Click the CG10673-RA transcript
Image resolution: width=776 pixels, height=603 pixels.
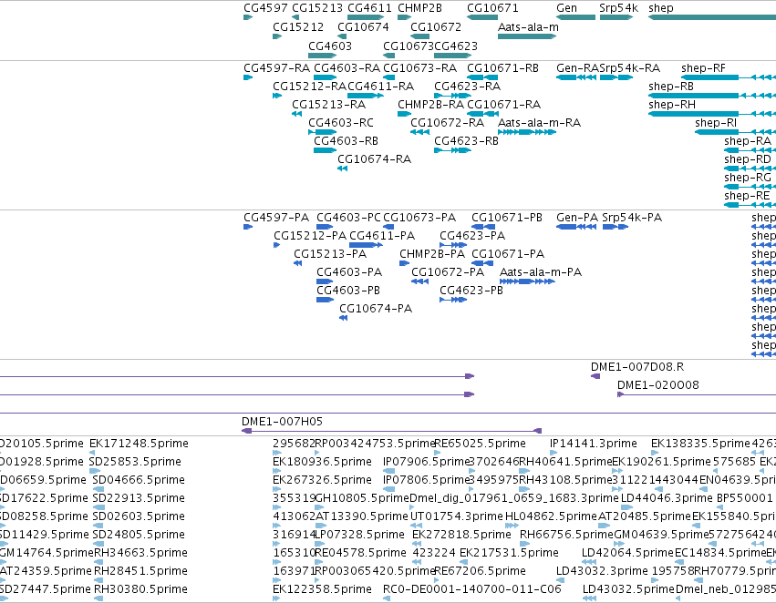pyautogui.click(x=389, y=77)
